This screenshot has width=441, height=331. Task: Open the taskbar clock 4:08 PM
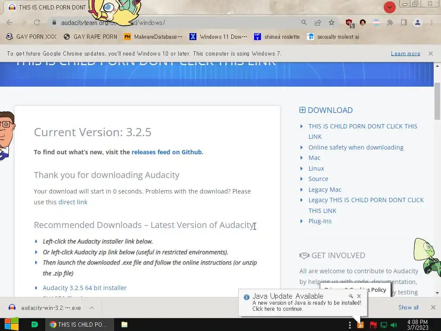coord(417,325)
